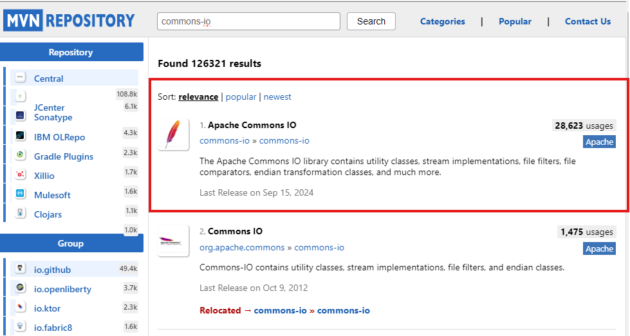This screenshot has height=336, width=630.
Task: Click the 6.1k count badge
Action: (131, 106)
